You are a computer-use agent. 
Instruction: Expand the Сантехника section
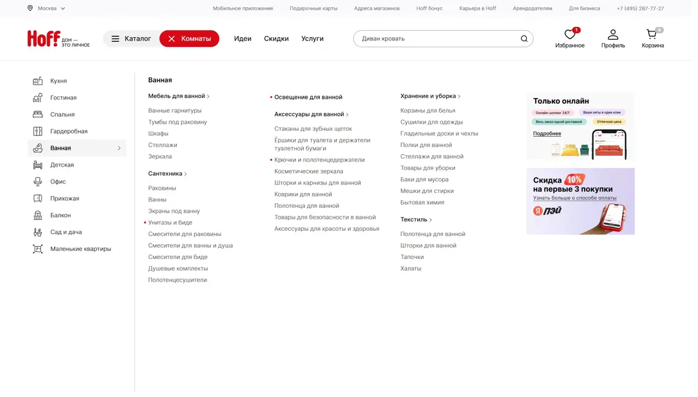[x=167, y=174]
